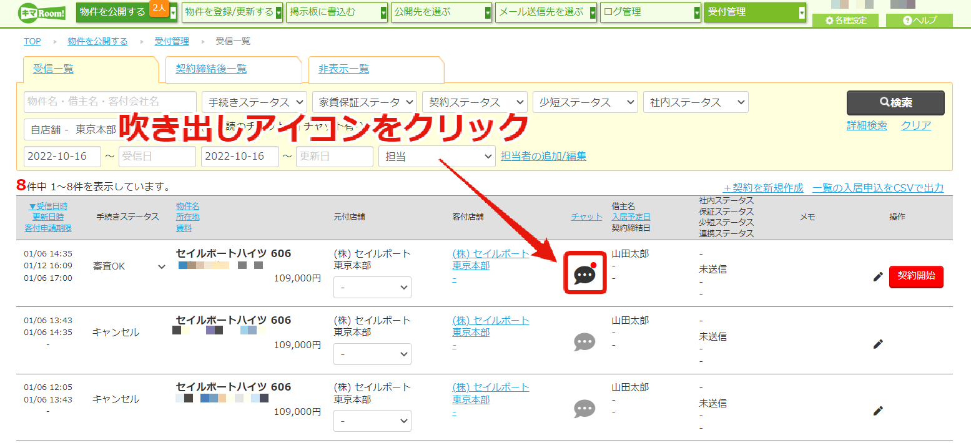Expand 契約ステータス dropdown

(x=475, y=102)
